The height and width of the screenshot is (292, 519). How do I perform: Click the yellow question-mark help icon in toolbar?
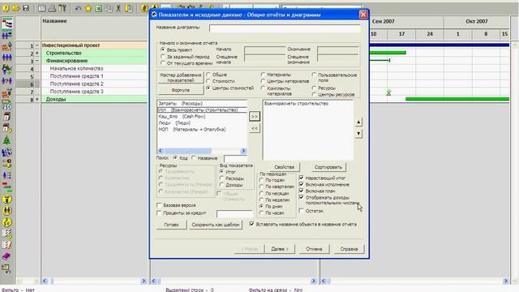pos(6,8)
